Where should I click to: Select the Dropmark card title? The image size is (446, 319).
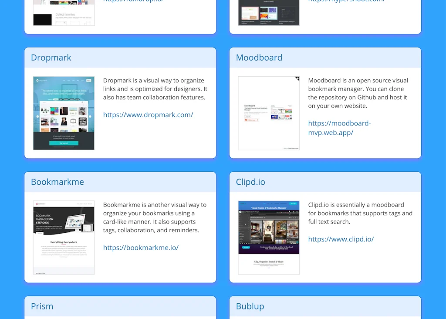coord(51,57)
